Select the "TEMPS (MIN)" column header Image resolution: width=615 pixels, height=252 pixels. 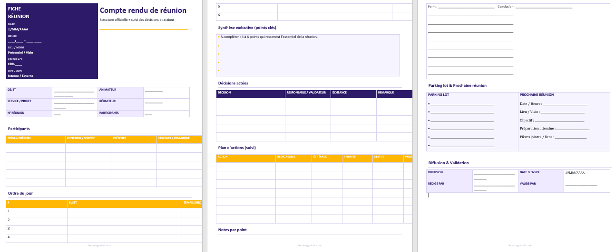point(192,203)
